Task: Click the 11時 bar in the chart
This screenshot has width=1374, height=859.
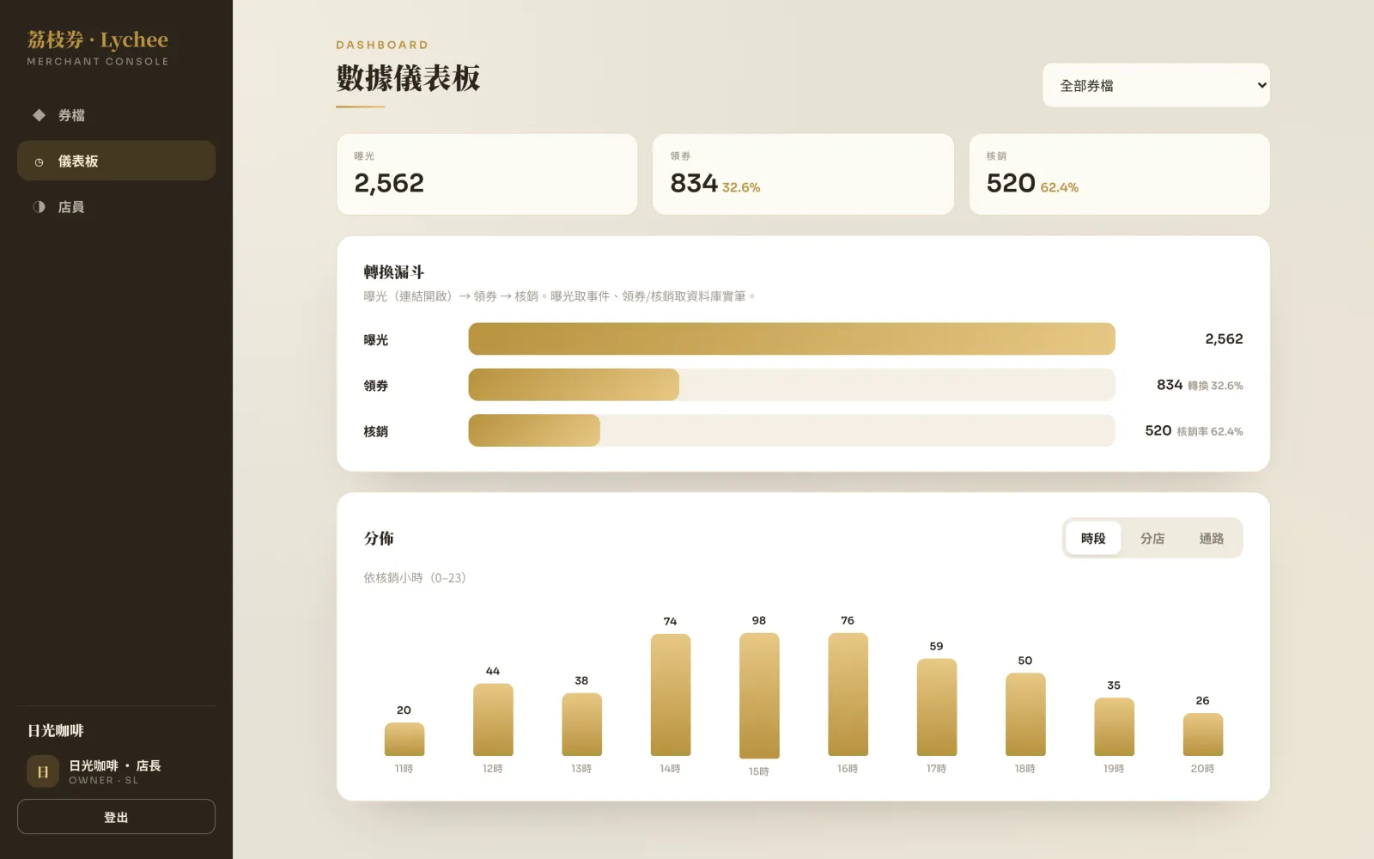Action: pyautogui.click(x=404, y=740)
